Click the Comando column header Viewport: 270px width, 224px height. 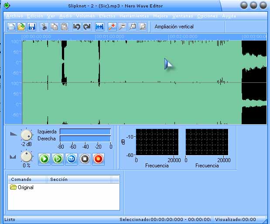click(27, 179)
